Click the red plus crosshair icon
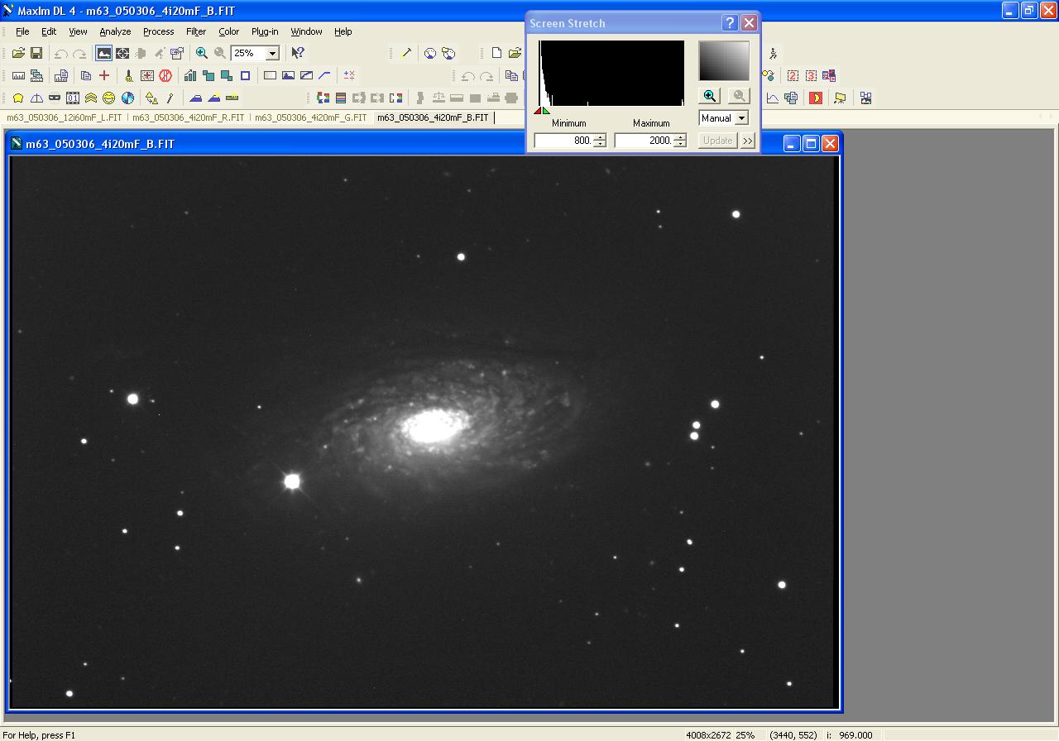The image size is (1059, 741). click(104, 75)
